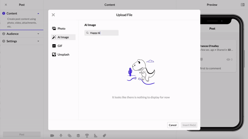Collapse the Content section arrow
Screen dimensions: 248x139
pyautogui.click(x=38, y=14)
